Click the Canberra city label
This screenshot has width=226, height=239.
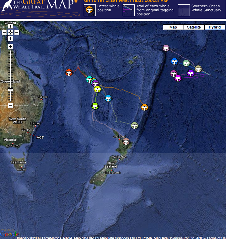[x=28, y=130]
